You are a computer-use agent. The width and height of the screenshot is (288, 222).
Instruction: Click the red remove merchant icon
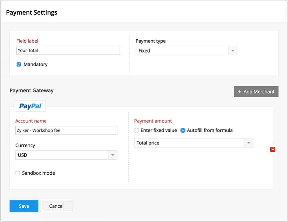click(273, 149)
